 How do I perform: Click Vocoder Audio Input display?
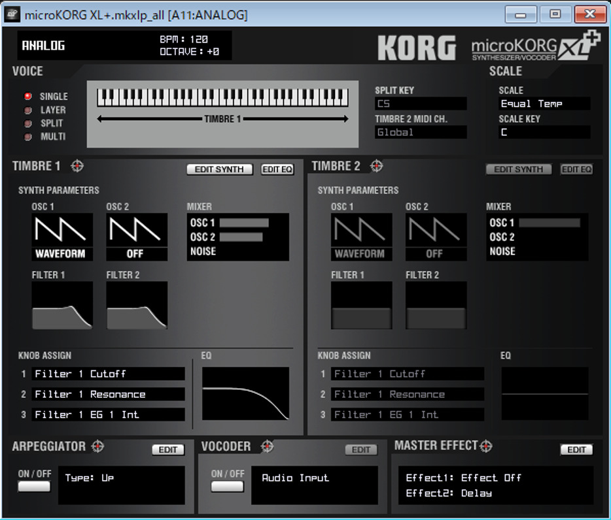[315, 485]
